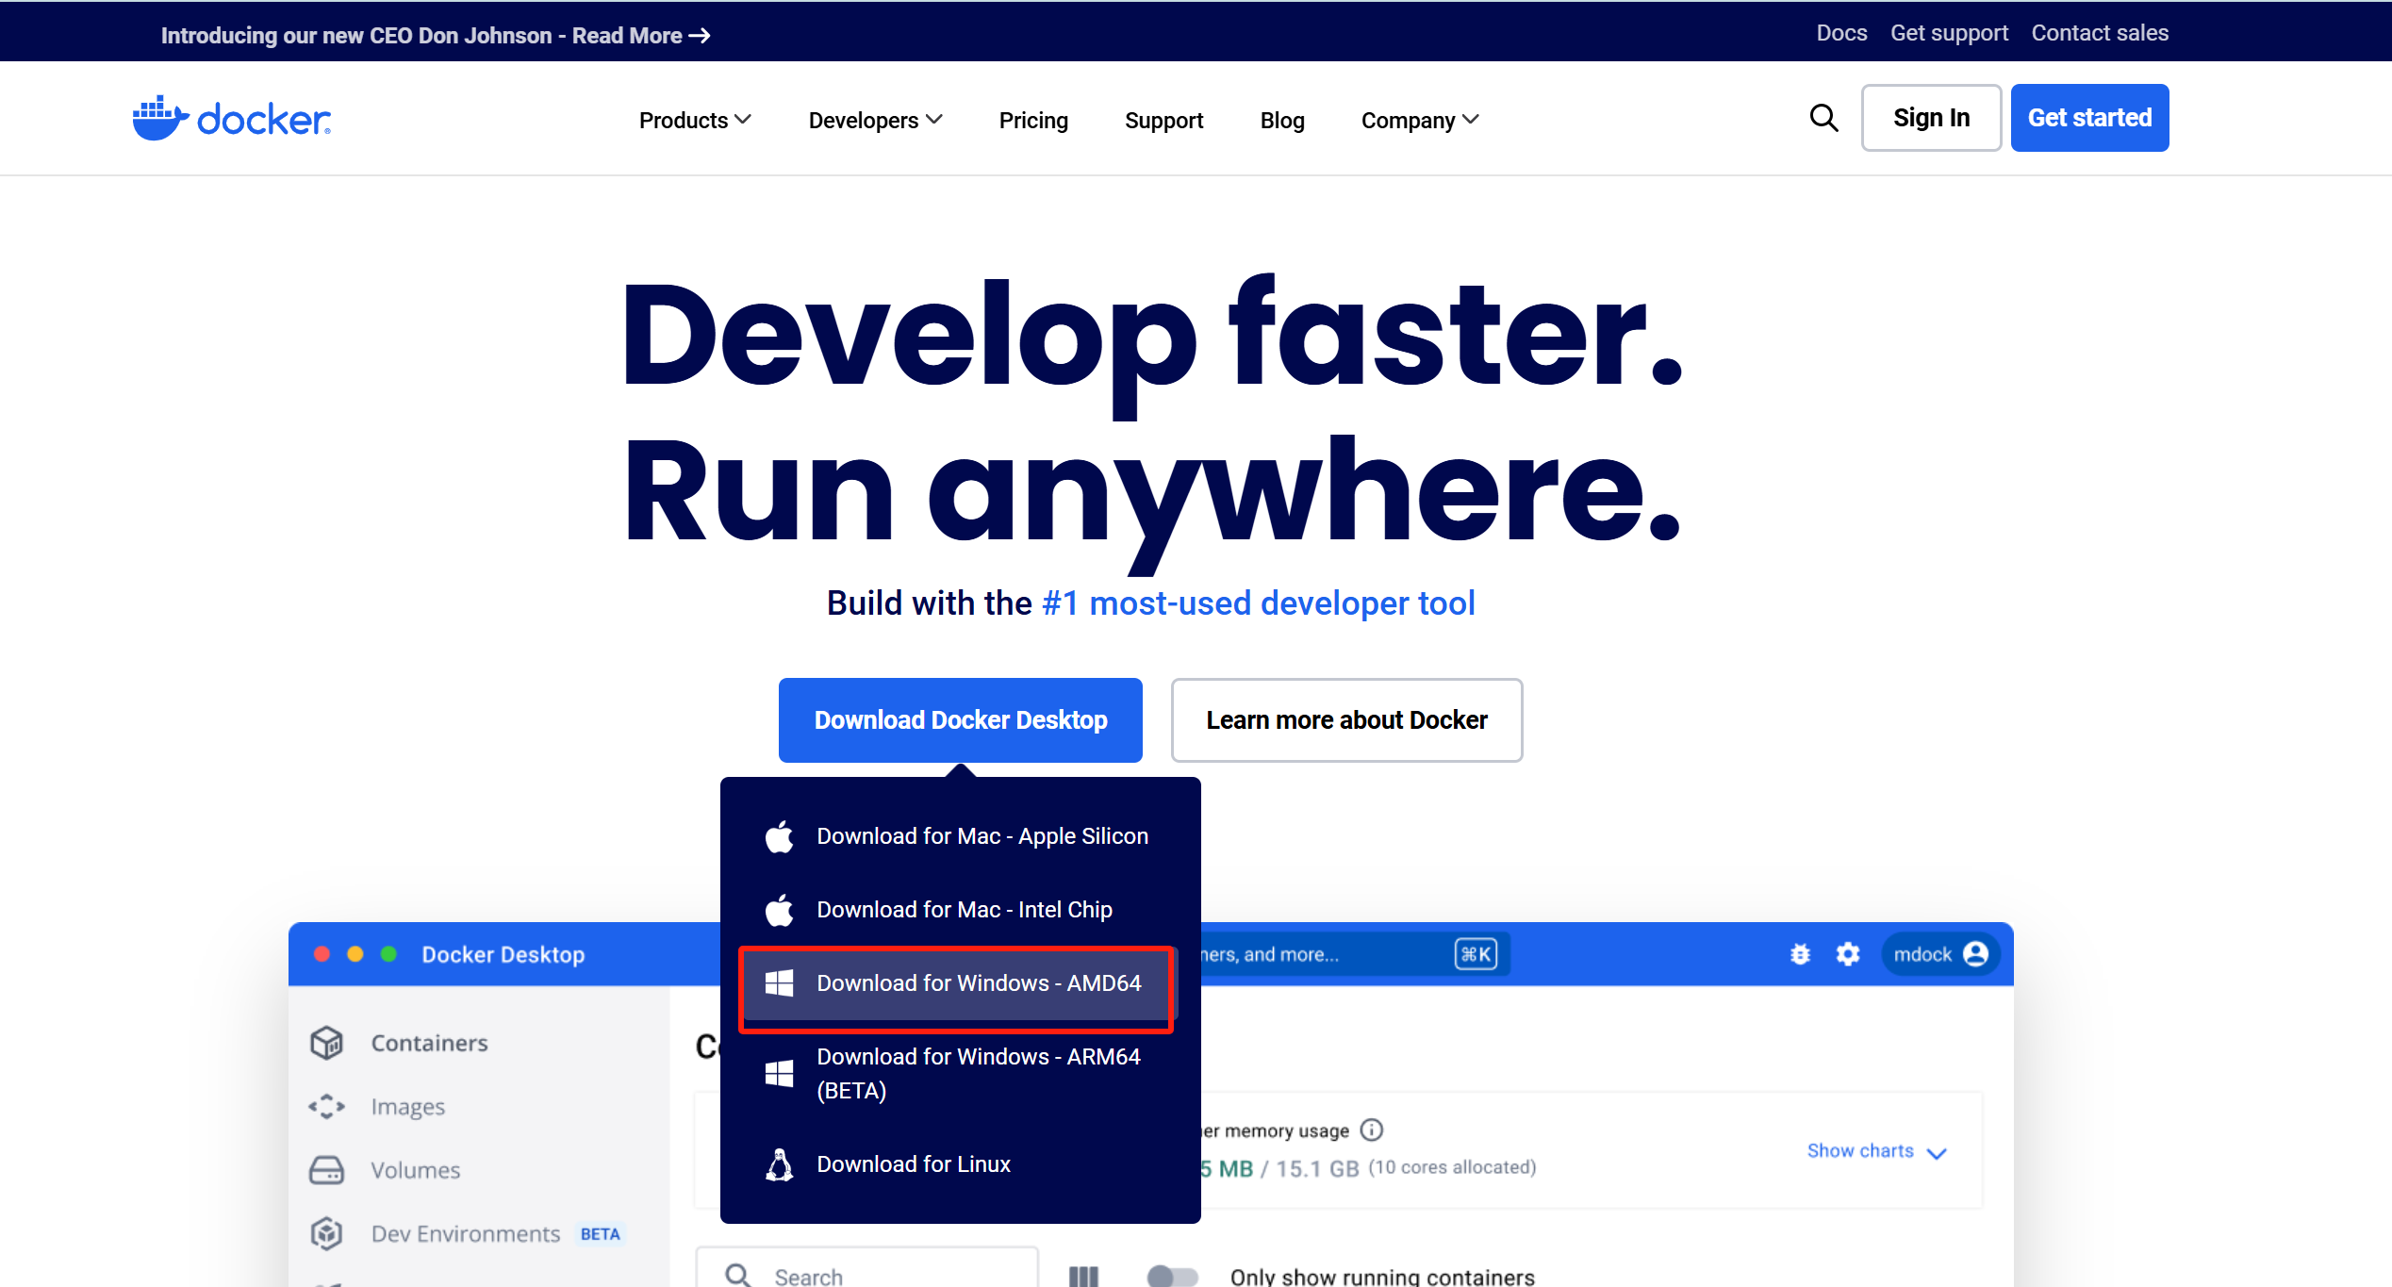
Task: Click the bug troubleshoot icon in Docker Desktop
Action: tap(1800, 954)
